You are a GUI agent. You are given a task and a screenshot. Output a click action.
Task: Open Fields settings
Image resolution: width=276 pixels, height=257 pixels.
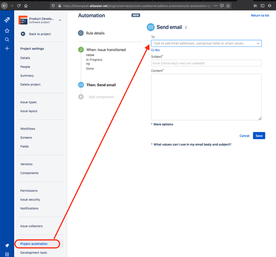click(x=24, y=146)
